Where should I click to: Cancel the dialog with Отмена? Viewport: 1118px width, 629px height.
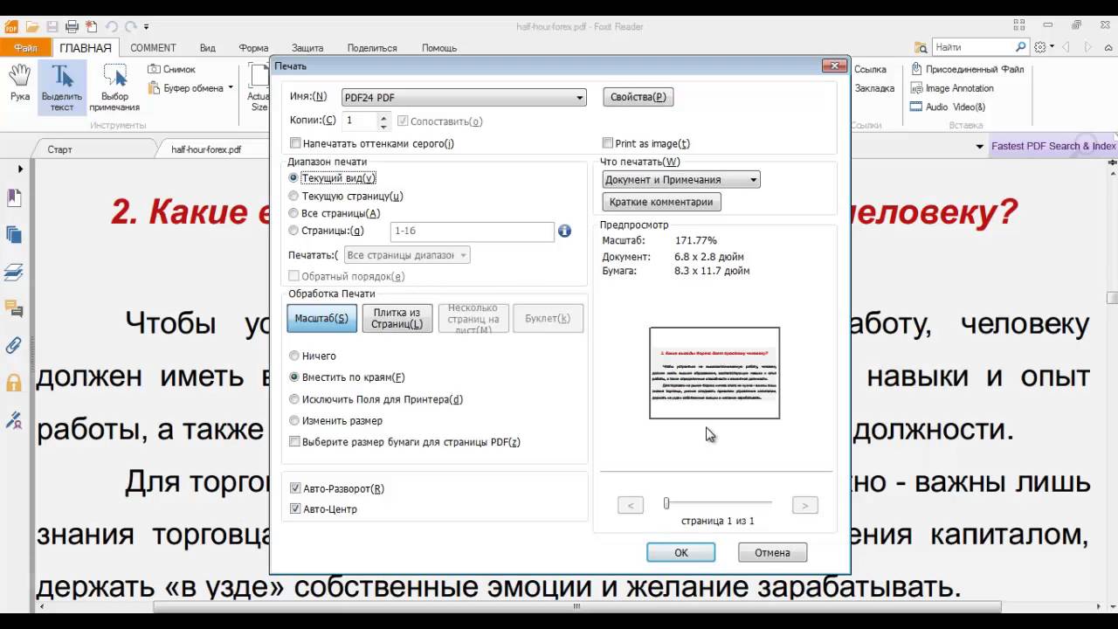(772, 552)
